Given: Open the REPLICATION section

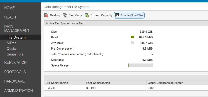Looking at the screenshot, I should pos(15,62).
